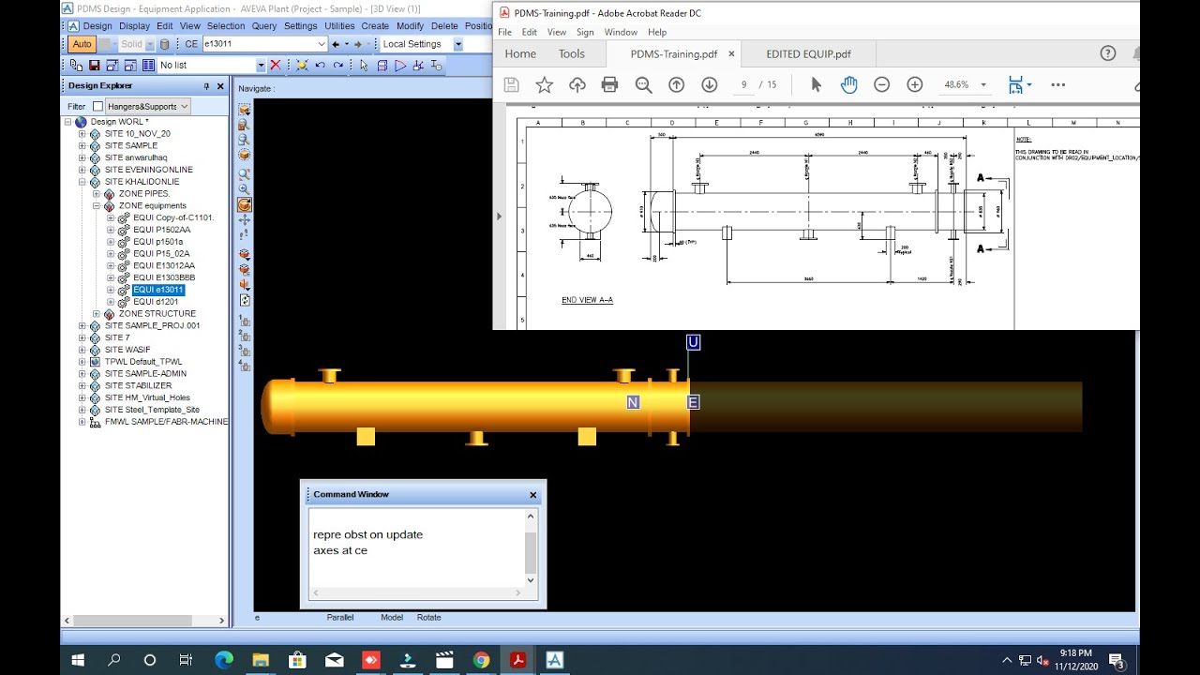1200x675 pixels.
Task: Click the Windows Start button
Action: [78, 660]
